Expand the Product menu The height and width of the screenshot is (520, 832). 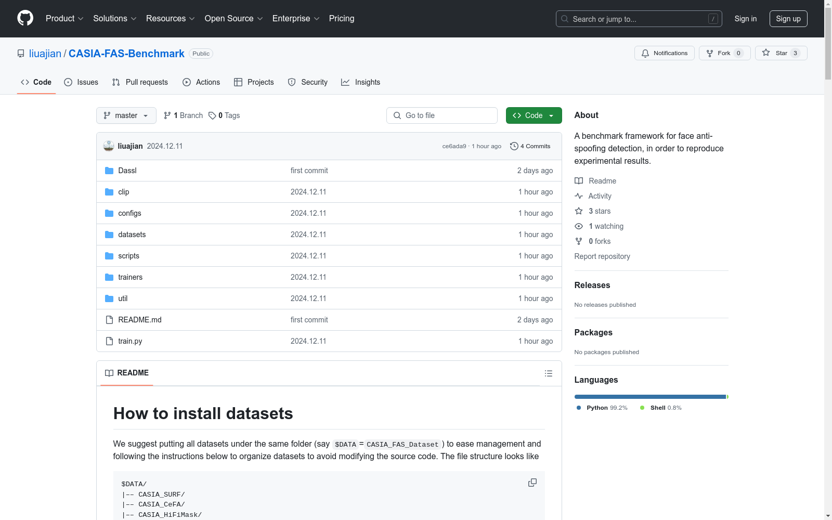coord(64,18)
